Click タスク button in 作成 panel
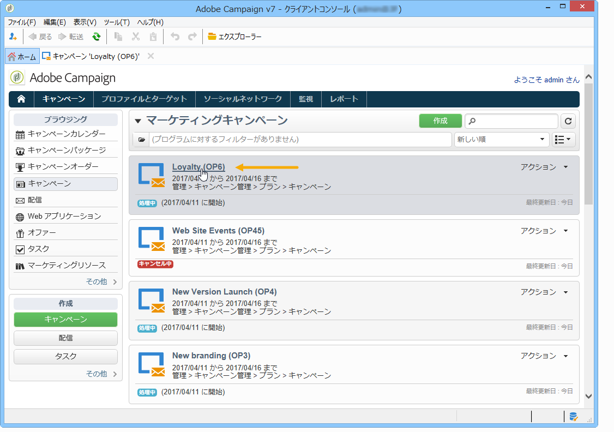Viewport: 614px width, 432px height. [66, 356]
